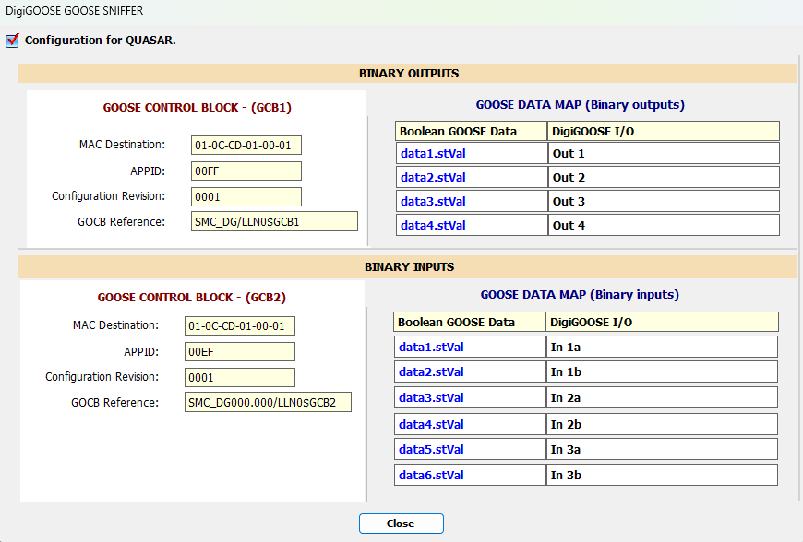
Task: Click the Close button
Action: tap(401, 524)
